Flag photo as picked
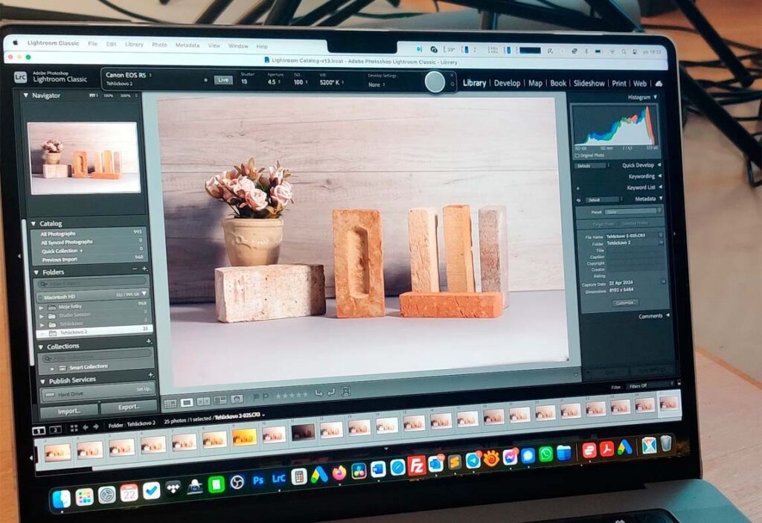Image resolution: width=762 pixels, height=523 pixels. [256, 397]
